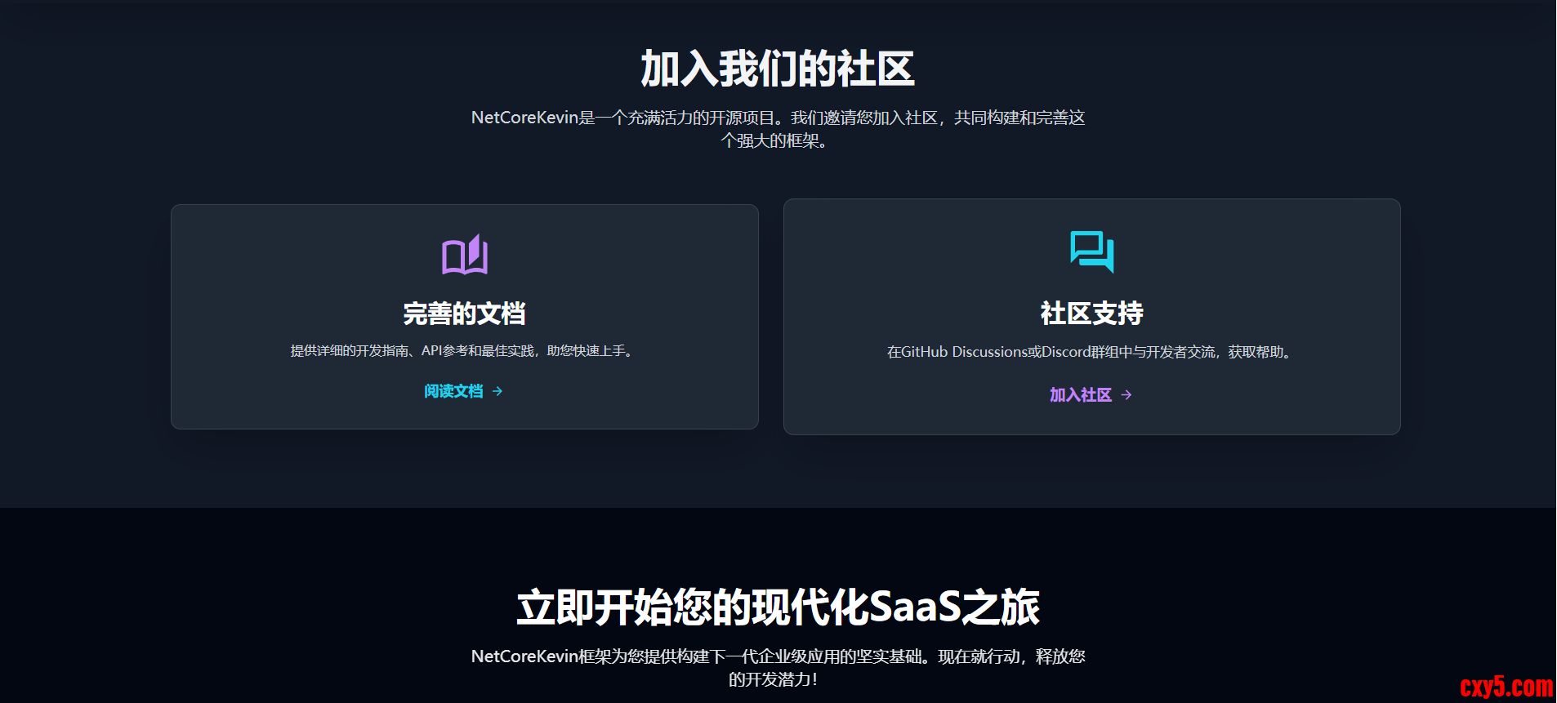Click the 加入我们的社区 section title
The height and width of the screenshot is (703, 1557).
point(778,69)
